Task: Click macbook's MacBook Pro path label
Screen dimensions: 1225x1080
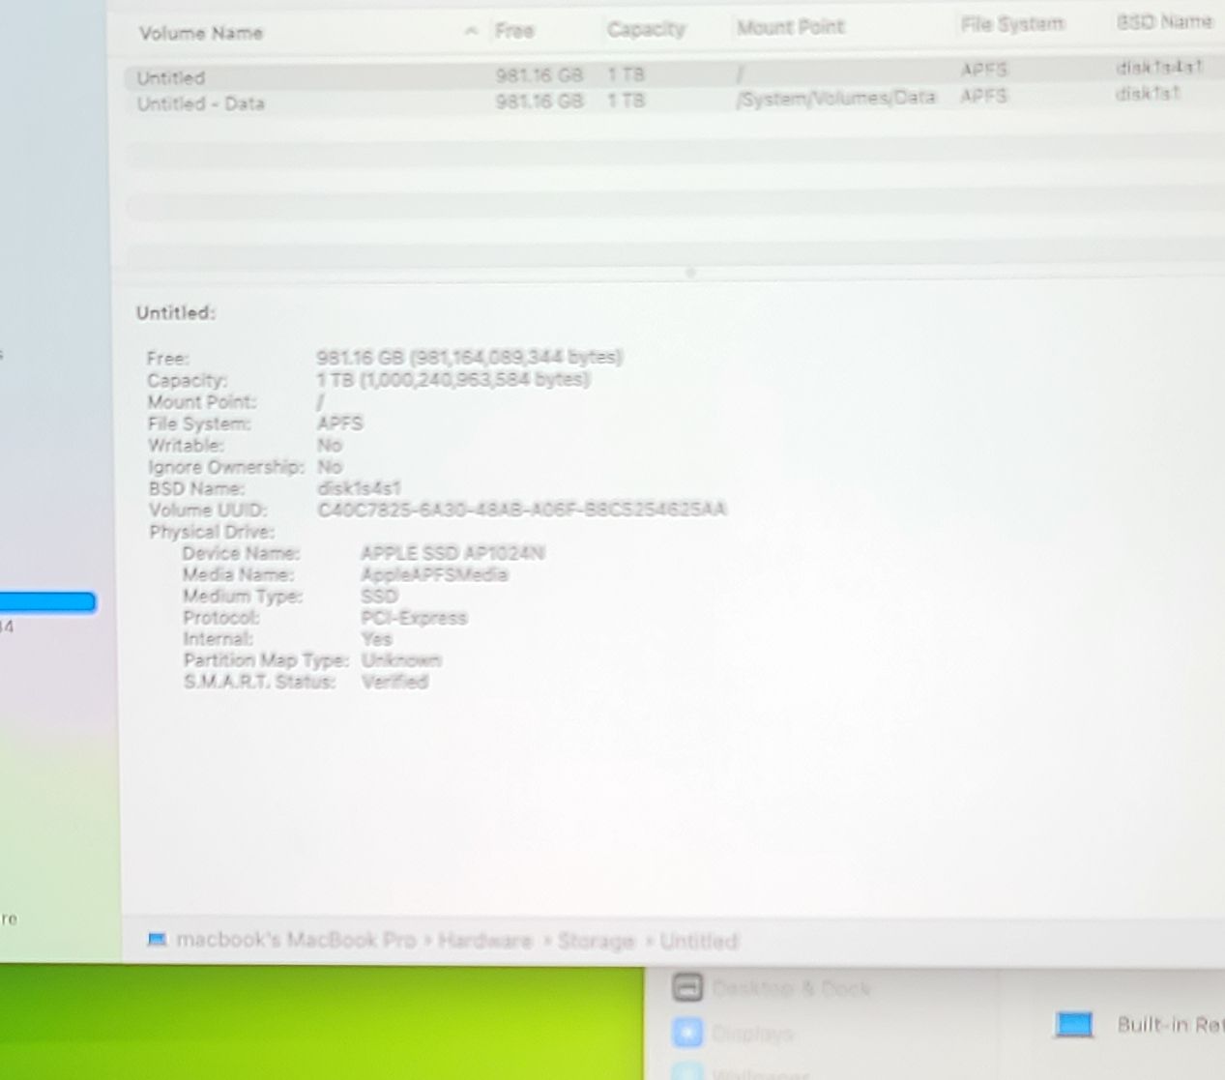Action: pos(295,940)
